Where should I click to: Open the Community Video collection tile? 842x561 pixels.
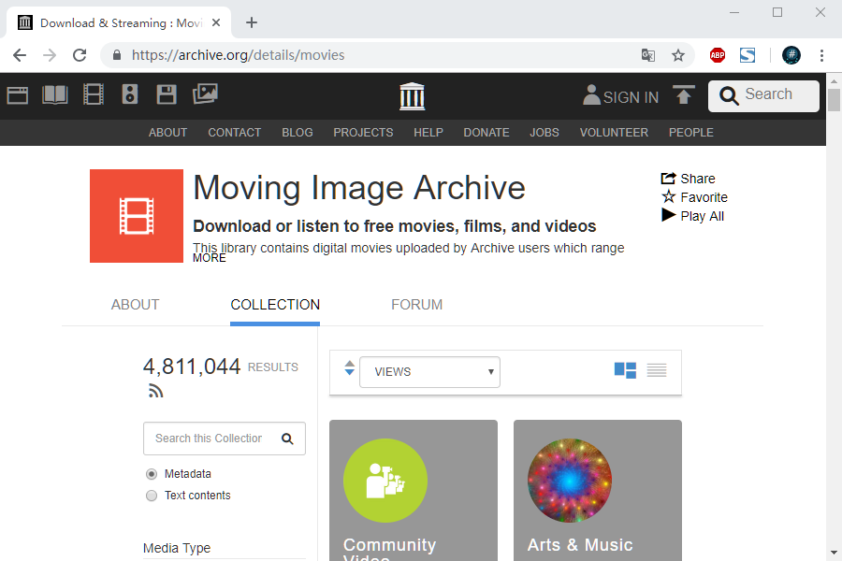(413, 490)
